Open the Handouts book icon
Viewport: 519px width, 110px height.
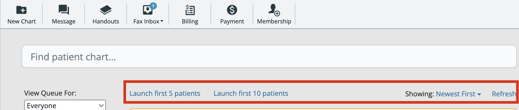106,10
